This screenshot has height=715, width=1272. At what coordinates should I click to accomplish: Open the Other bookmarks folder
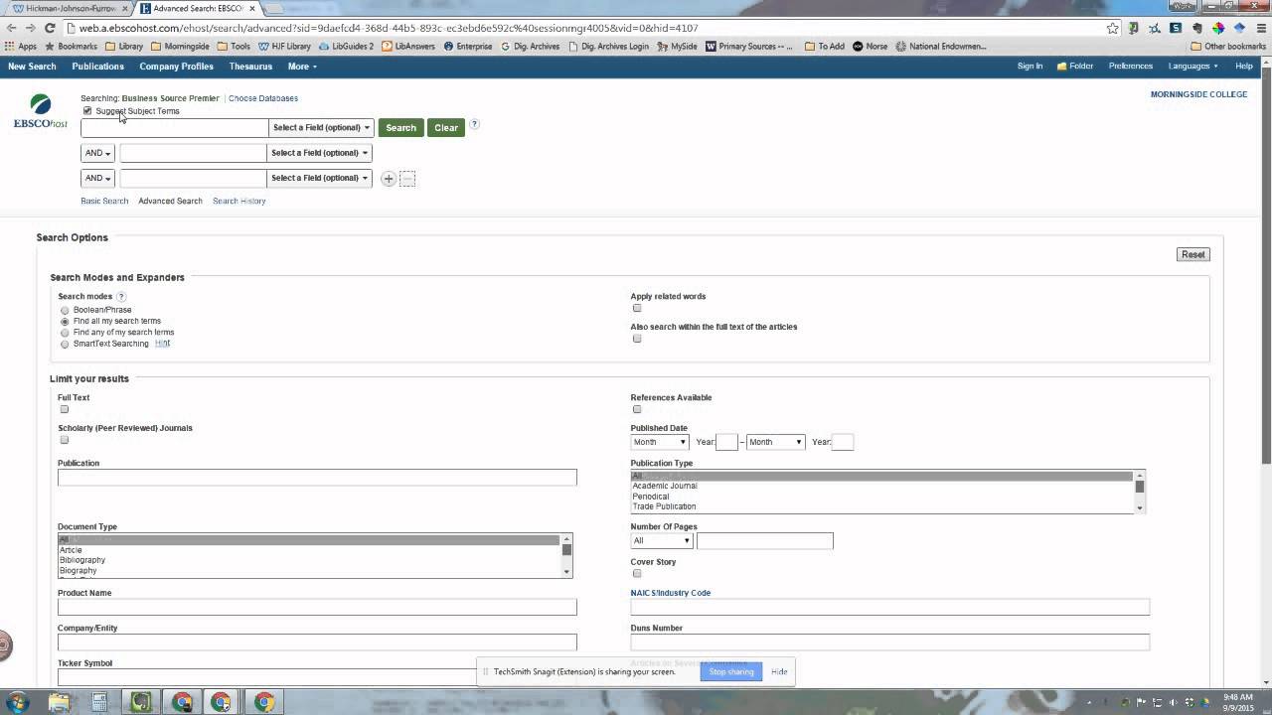(1228, 46)
